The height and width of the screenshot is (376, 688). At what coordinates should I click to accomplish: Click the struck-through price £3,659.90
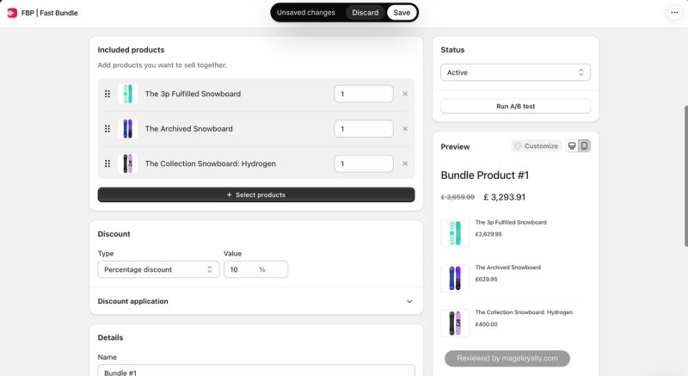click(x=458, y=197)
